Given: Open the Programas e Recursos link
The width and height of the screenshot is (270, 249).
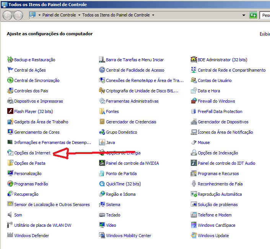Looking at the screenshot, I should click(218, 174).
